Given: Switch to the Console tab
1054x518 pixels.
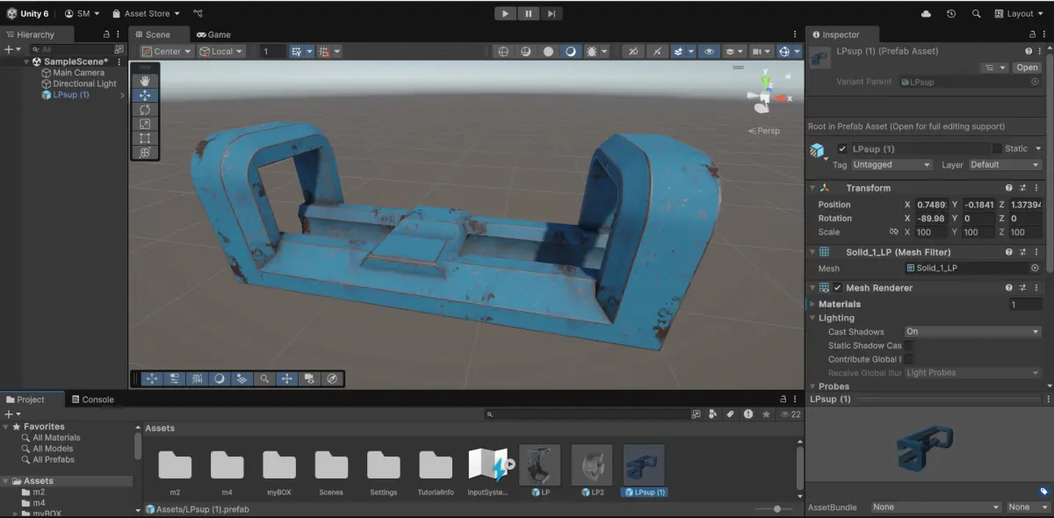Looking at the screenshot, I should (x=92, y=399).
